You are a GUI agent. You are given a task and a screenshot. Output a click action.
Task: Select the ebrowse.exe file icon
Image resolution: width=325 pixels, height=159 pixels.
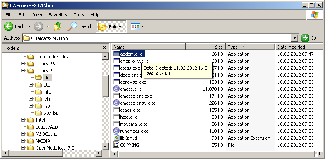(x=116, y=82)
